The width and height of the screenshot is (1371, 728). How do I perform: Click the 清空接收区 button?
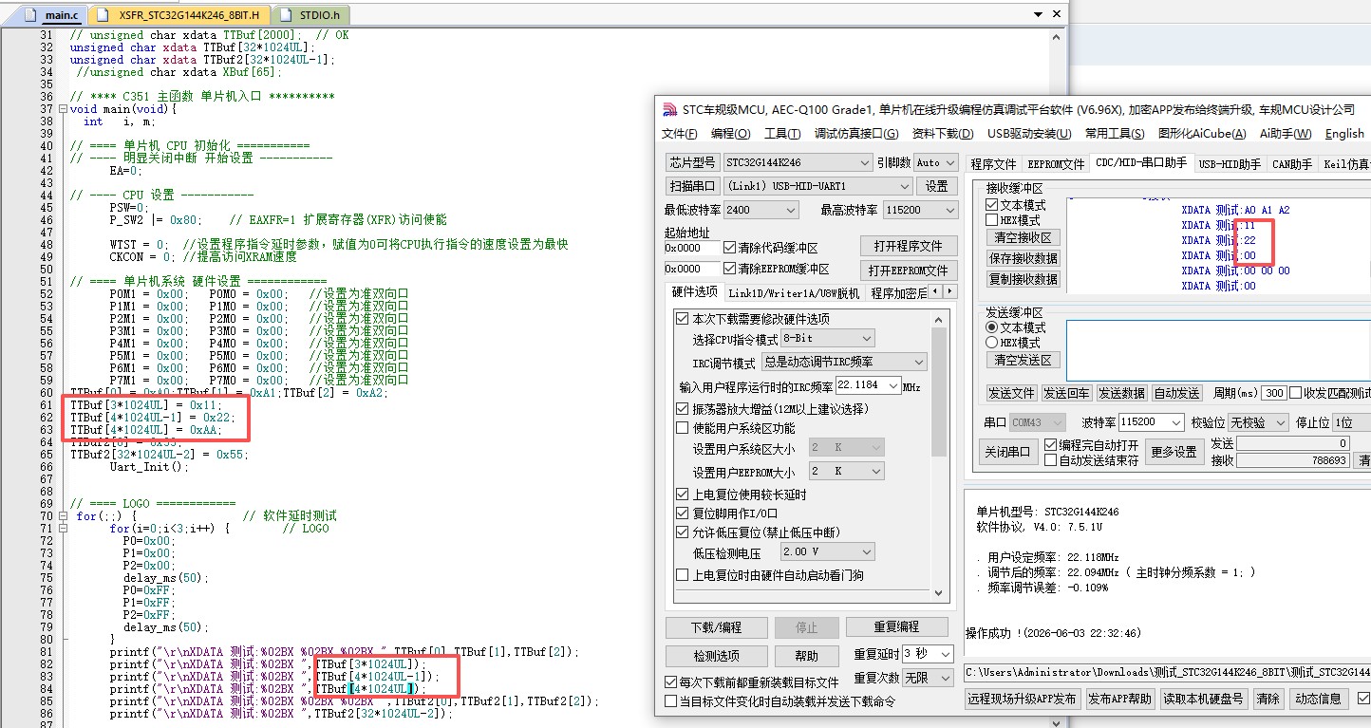[x=1022, y=238]
